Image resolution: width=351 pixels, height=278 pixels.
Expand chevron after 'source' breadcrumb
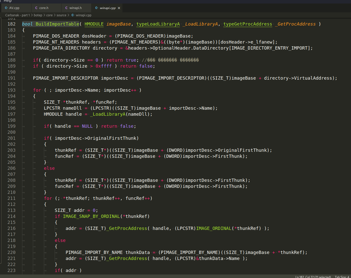(69, 15)
